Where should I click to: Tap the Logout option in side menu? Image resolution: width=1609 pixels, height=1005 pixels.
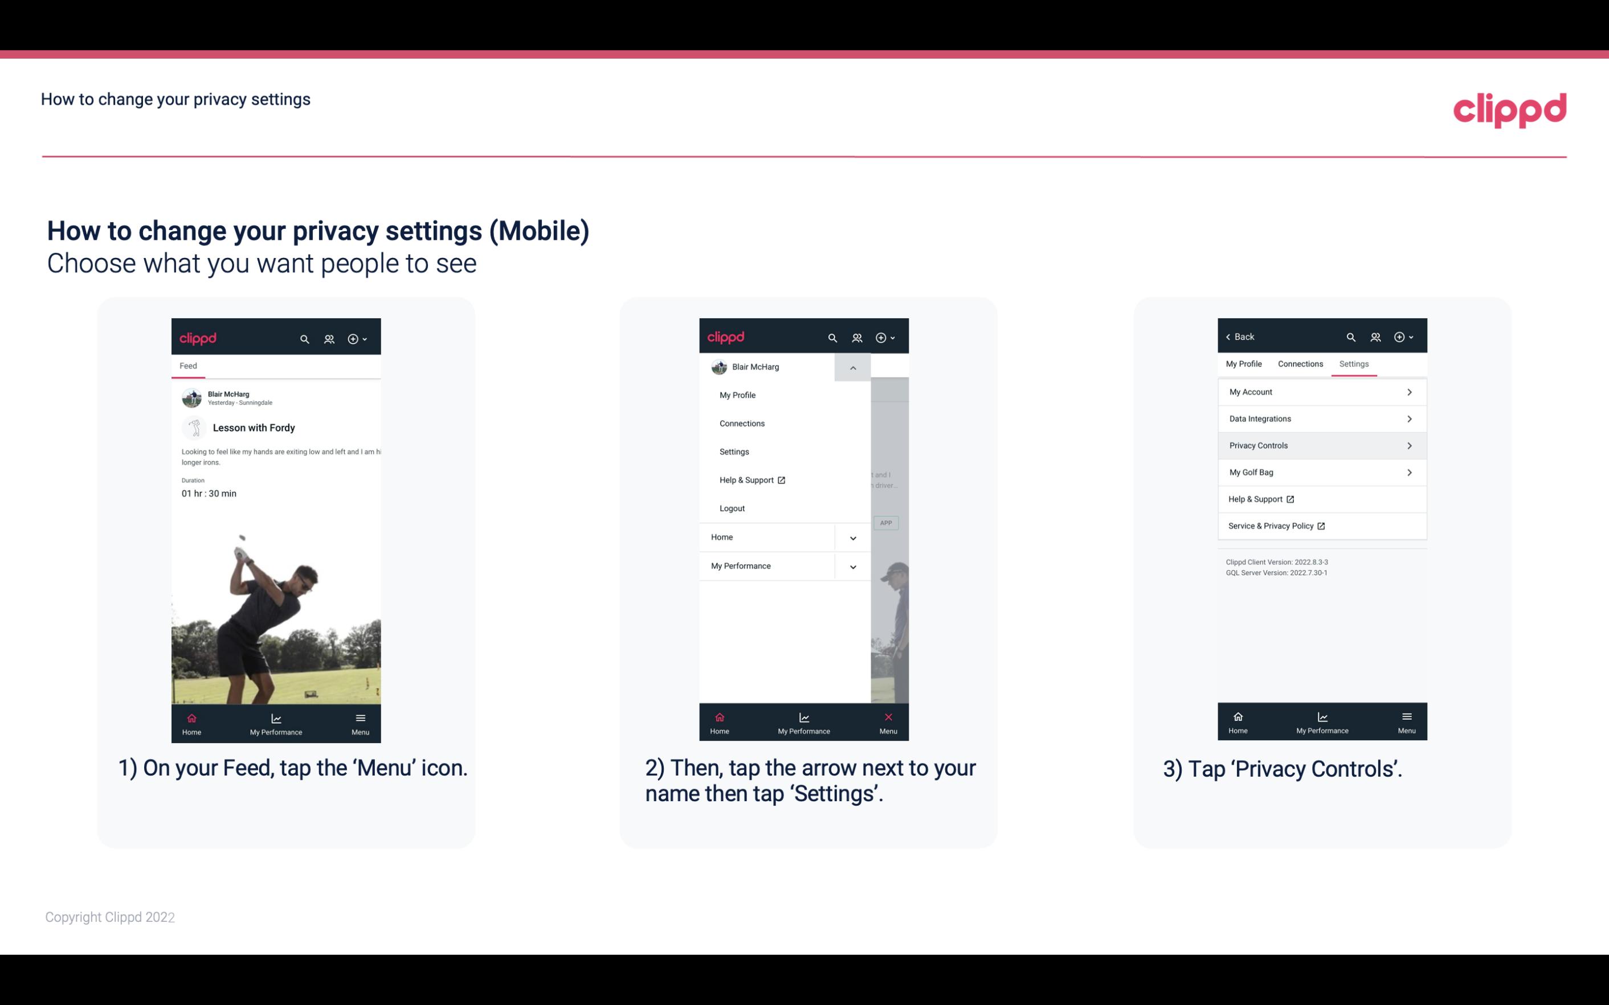[x=732, y=507]
